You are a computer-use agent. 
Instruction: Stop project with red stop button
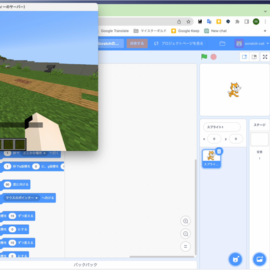pos(213,57)
